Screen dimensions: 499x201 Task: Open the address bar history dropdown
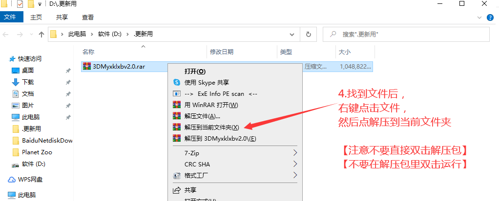pyautogui.click(x=292, y=35)
